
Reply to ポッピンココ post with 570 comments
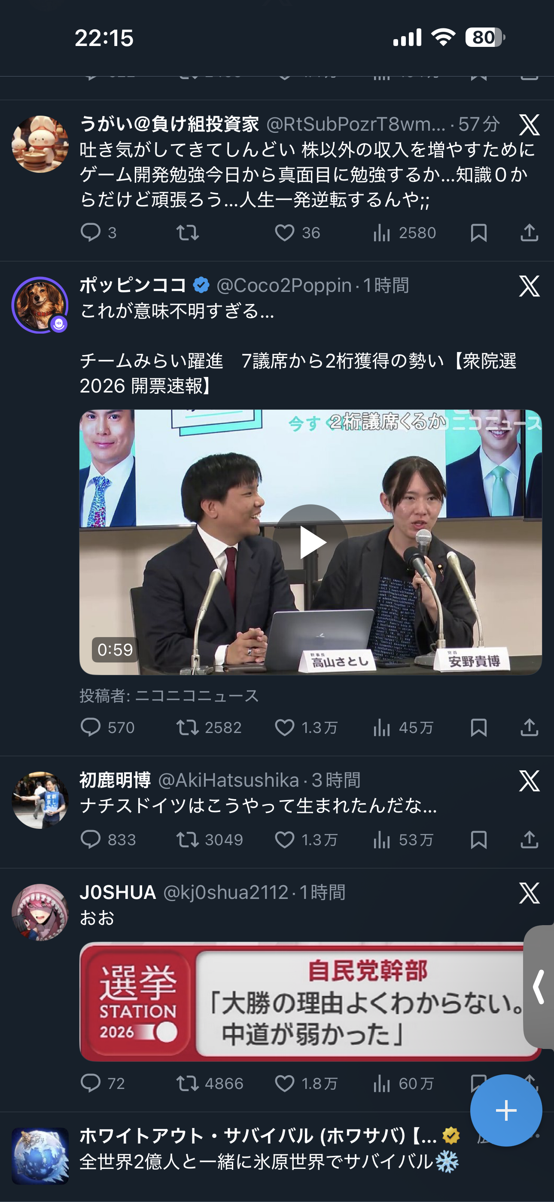[x=108, y=727]
